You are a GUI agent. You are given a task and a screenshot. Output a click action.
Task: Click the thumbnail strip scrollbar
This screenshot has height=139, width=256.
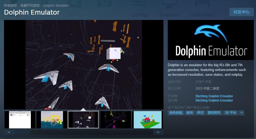[x=83, y=132]
